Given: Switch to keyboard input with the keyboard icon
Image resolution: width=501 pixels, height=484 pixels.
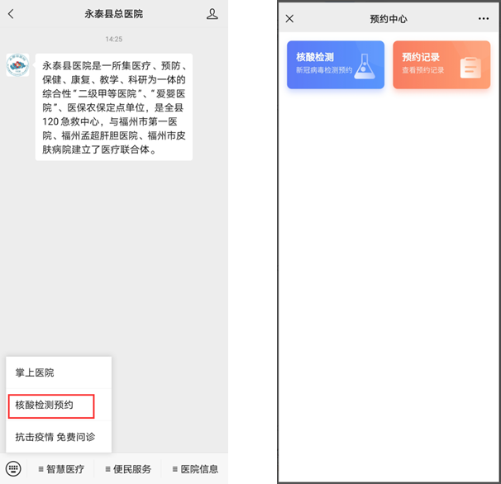Looking at the screenshot, I should pyautogui.click(x=12, y=468).
